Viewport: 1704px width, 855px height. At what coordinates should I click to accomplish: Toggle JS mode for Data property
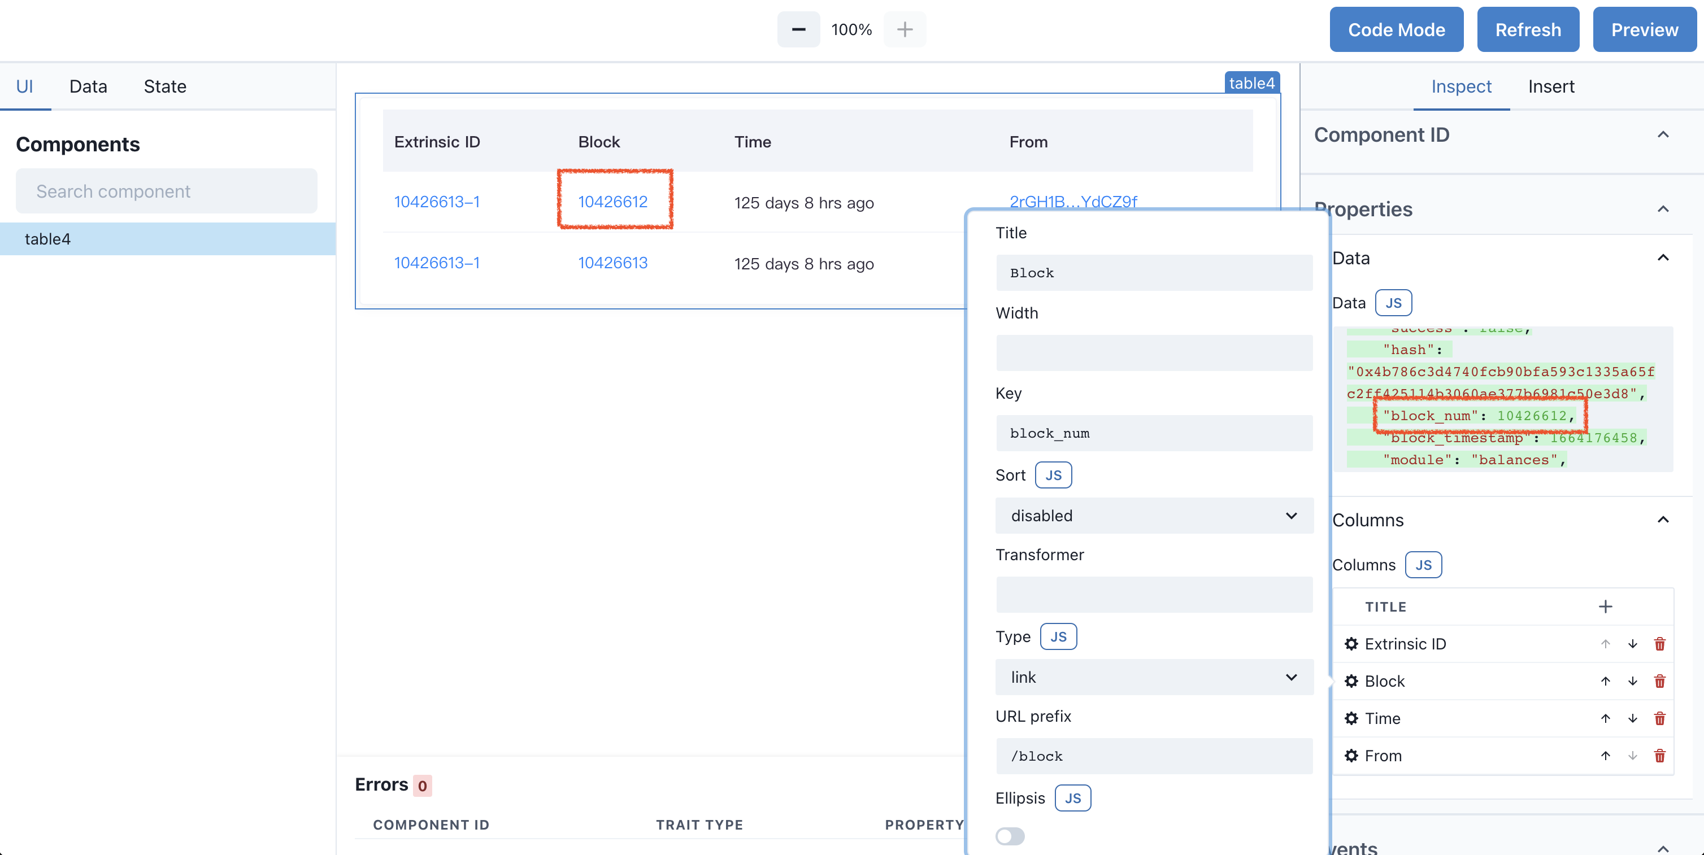pos(1393,303)
